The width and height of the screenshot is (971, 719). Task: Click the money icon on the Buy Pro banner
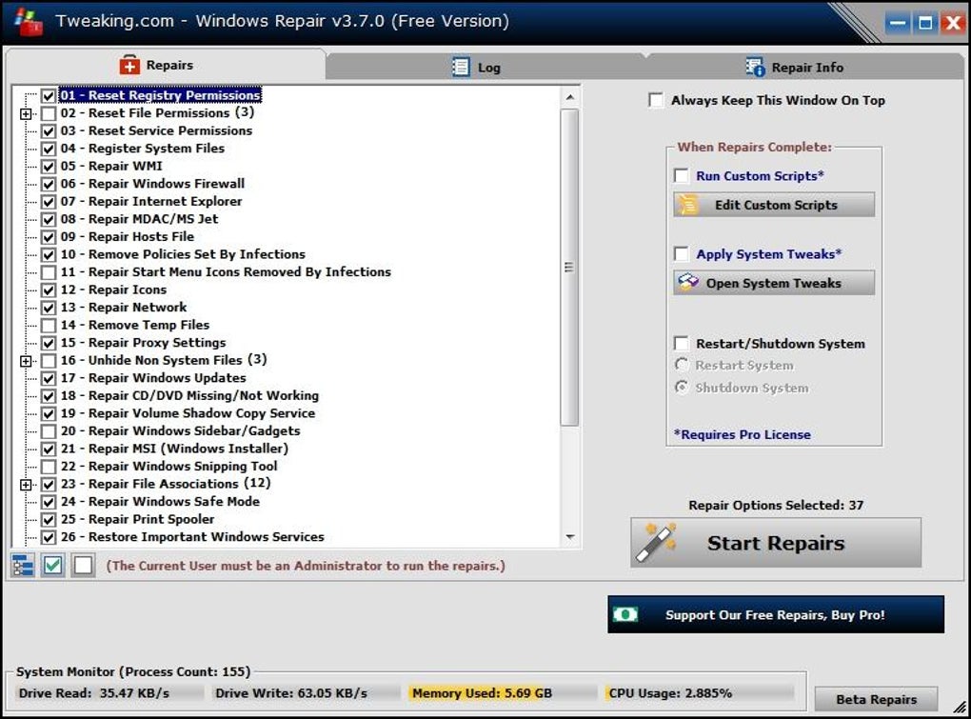[x=625, y=614]
